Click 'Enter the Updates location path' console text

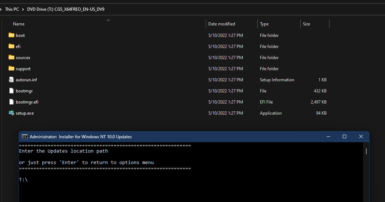tap(63, 151)
